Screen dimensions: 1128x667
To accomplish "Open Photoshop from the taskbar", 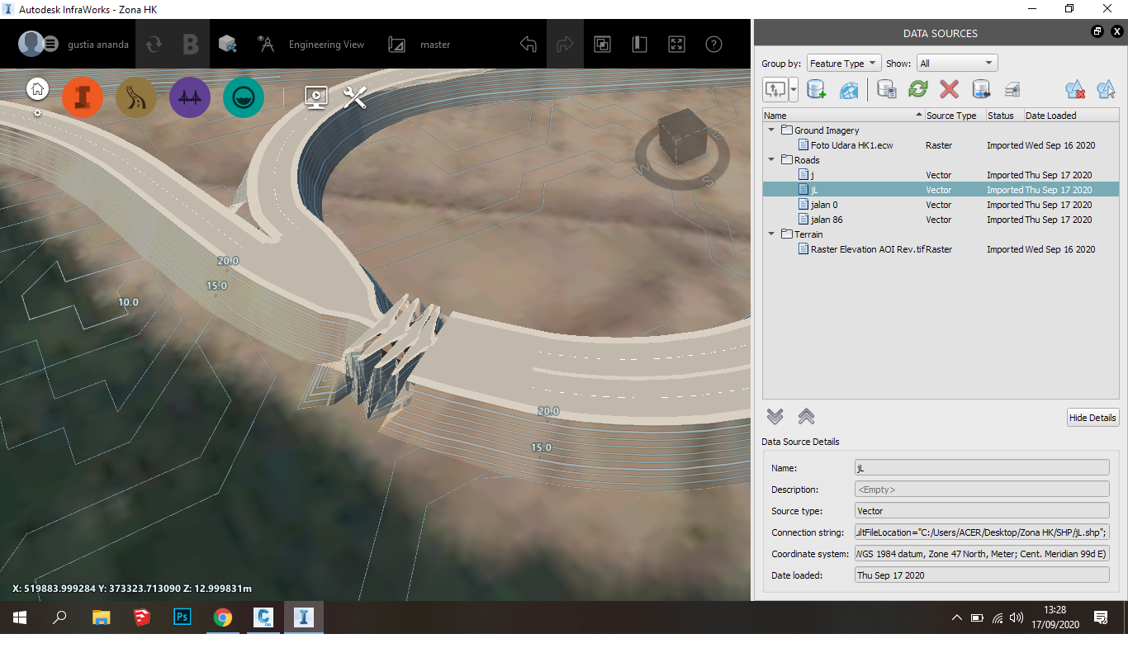I will coord(182,617).
